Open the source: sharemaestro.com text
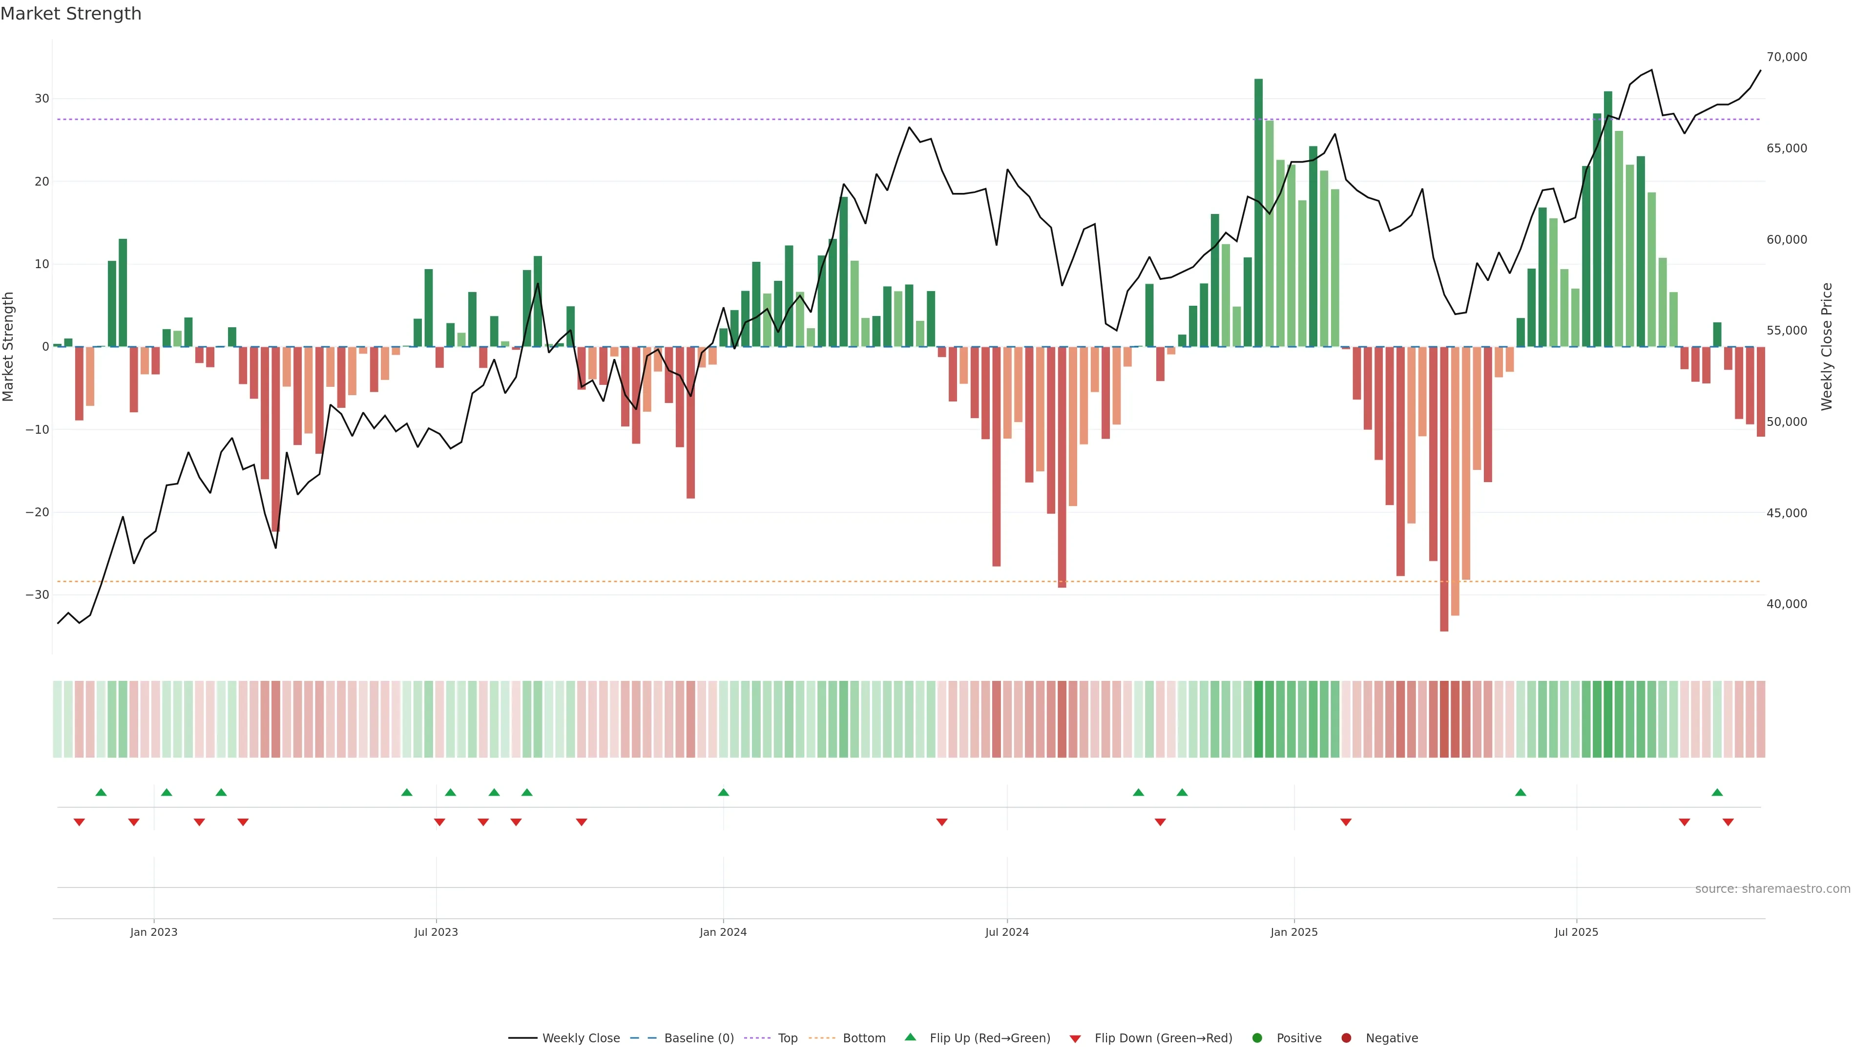The width and height of the screenshot is (1875, 1055). point(1772,889)
